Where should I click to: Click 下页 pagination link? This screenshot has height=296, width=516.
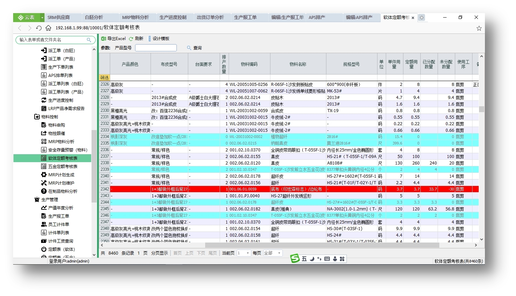click(x=201, y=253)
